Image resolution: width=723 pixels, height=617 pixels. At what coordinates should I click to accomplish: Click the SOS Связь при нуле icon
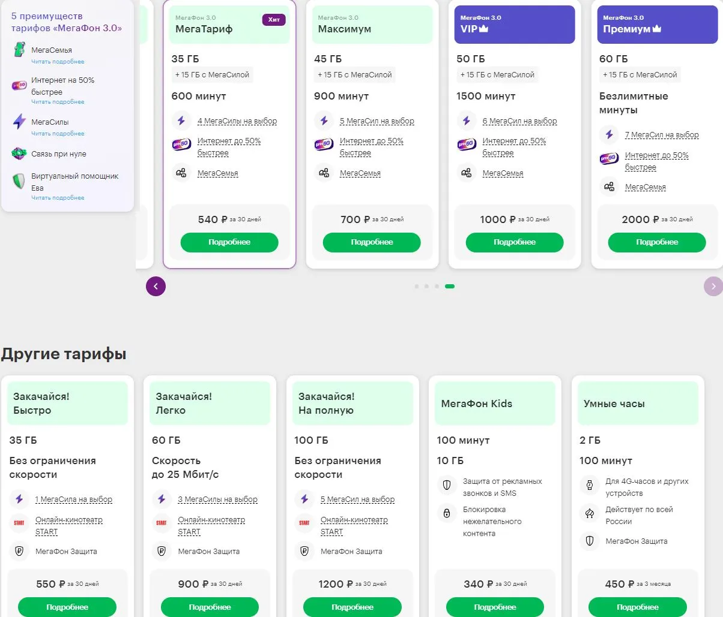click(19, 154)
